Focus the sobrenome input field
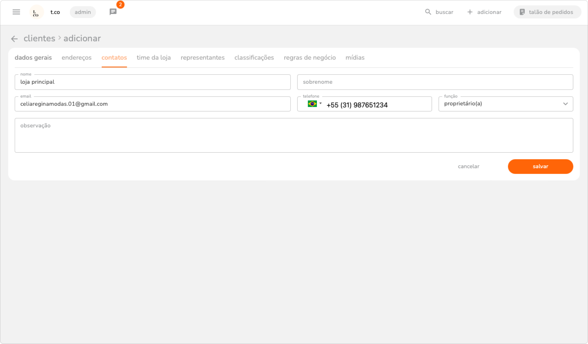Viewport: 588px width, 344px height. pyautogui.click(x=435, y=82)
